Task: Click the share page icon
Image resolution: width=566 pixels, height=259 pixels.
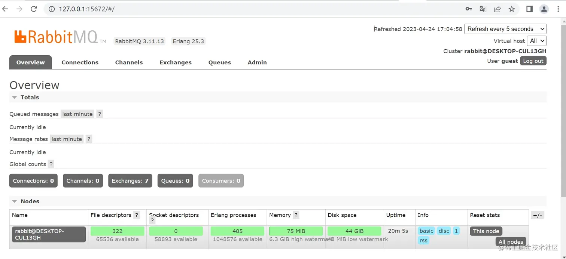Action: pos(497,9)
